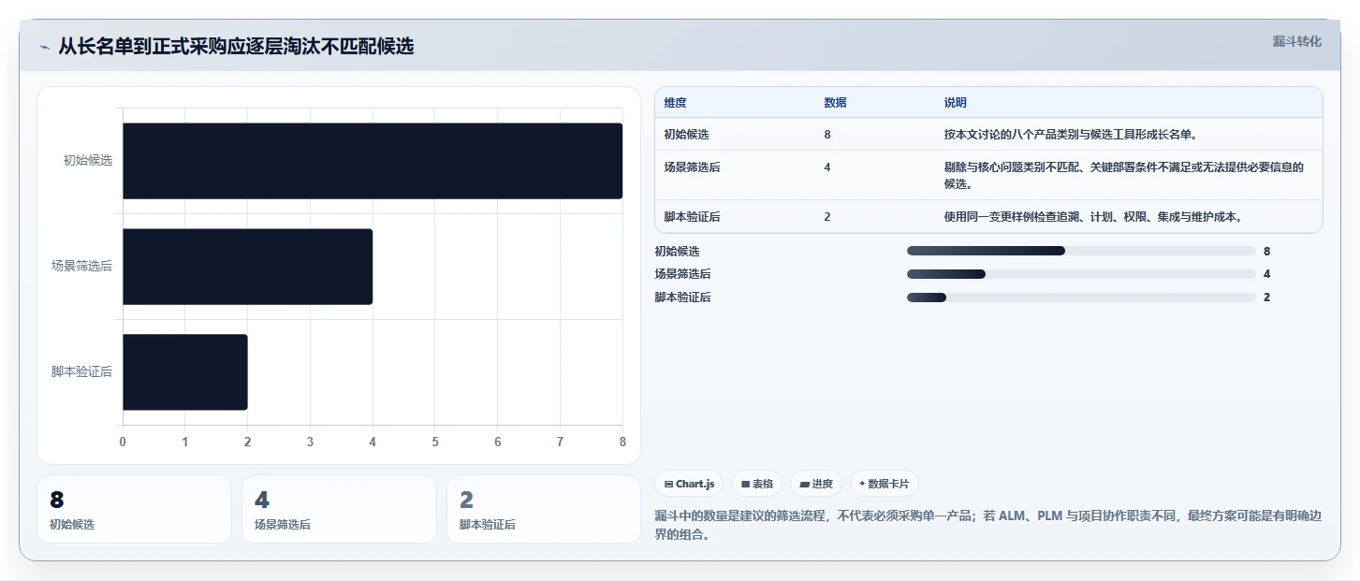
Task: Click the value 2 next to 脚本验证后 progress bar
Action: pos(1266,298)
